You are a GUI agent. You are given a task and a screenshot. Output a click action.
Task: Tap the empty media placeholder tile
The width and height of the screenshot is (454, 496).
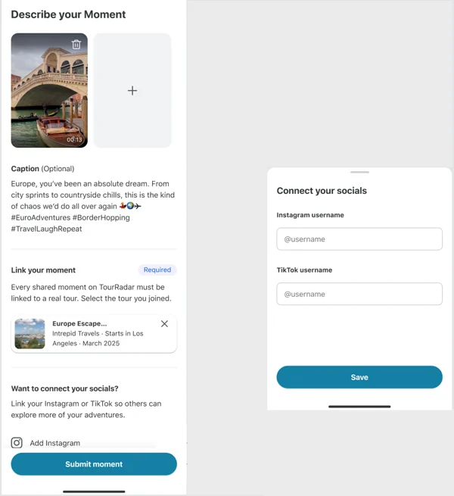coord(132,90)
